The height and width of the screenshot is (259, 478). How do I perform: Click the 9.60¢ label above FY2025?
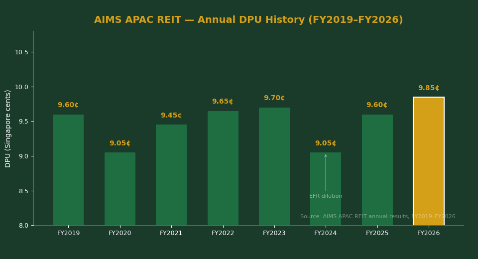377,105
